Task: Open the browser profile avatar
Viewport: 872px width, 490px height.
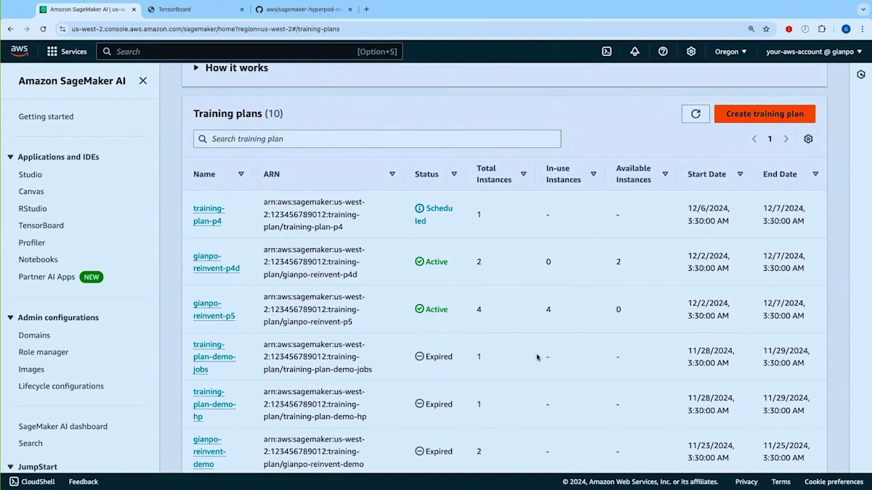Action: pyautogui.click(x=846, y=29)
